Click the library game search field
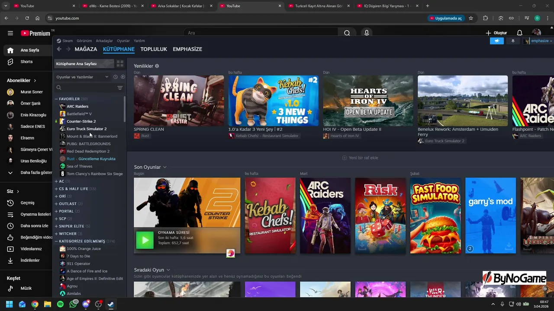Image resolution: width=554 pixels, height=311 pixels. 85,88
